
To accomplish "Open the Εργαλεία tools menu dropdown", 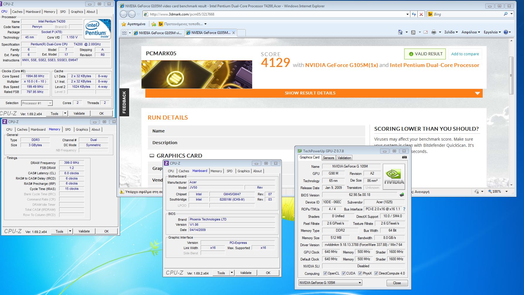I will click(492, 32).
